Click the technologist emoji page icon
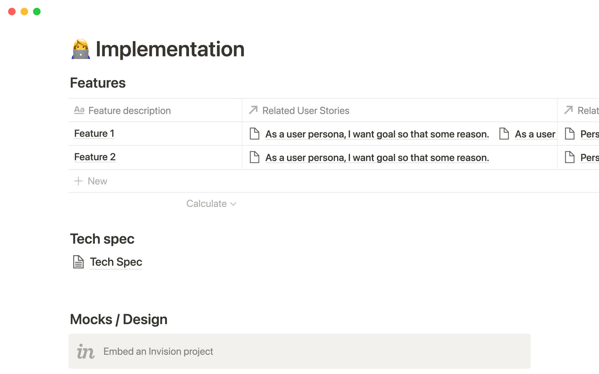Image resolution: width=599 pixels, height=374 pixels. coord(81,49)
